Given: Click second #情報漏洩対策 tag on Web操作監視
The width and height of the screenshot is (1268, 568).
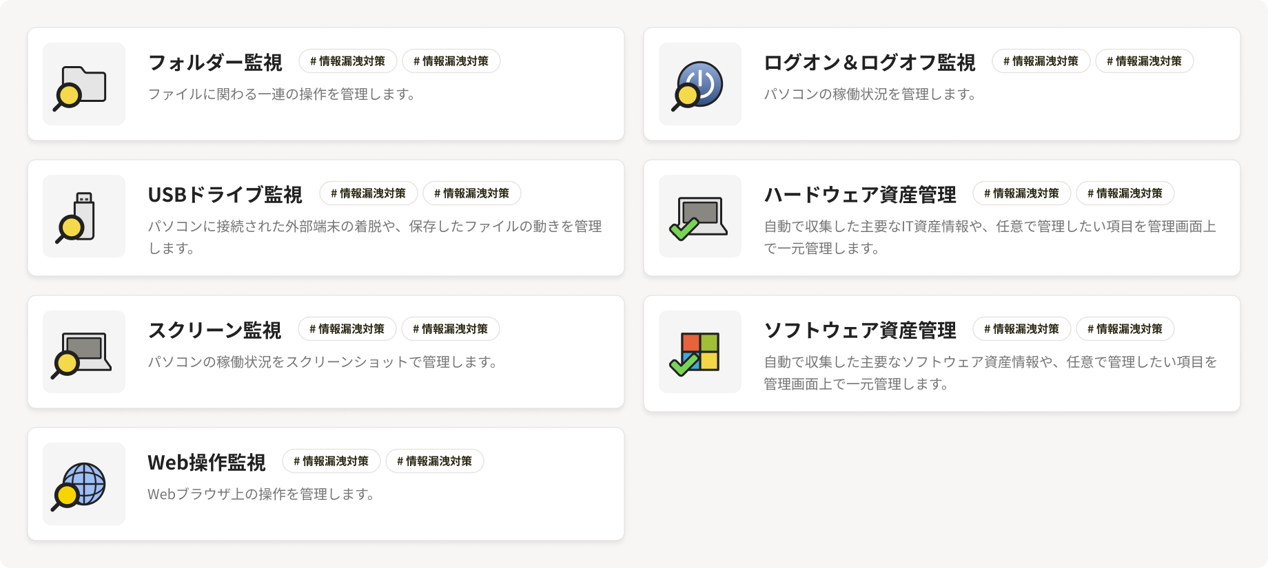Looking at the screenshot, I should click(x=435, y=461).
